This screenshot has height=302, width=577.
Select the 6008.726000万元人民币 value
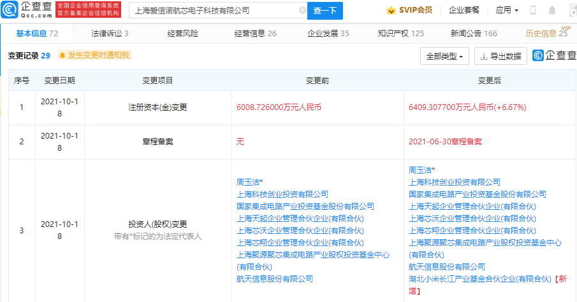coord(279,107)
